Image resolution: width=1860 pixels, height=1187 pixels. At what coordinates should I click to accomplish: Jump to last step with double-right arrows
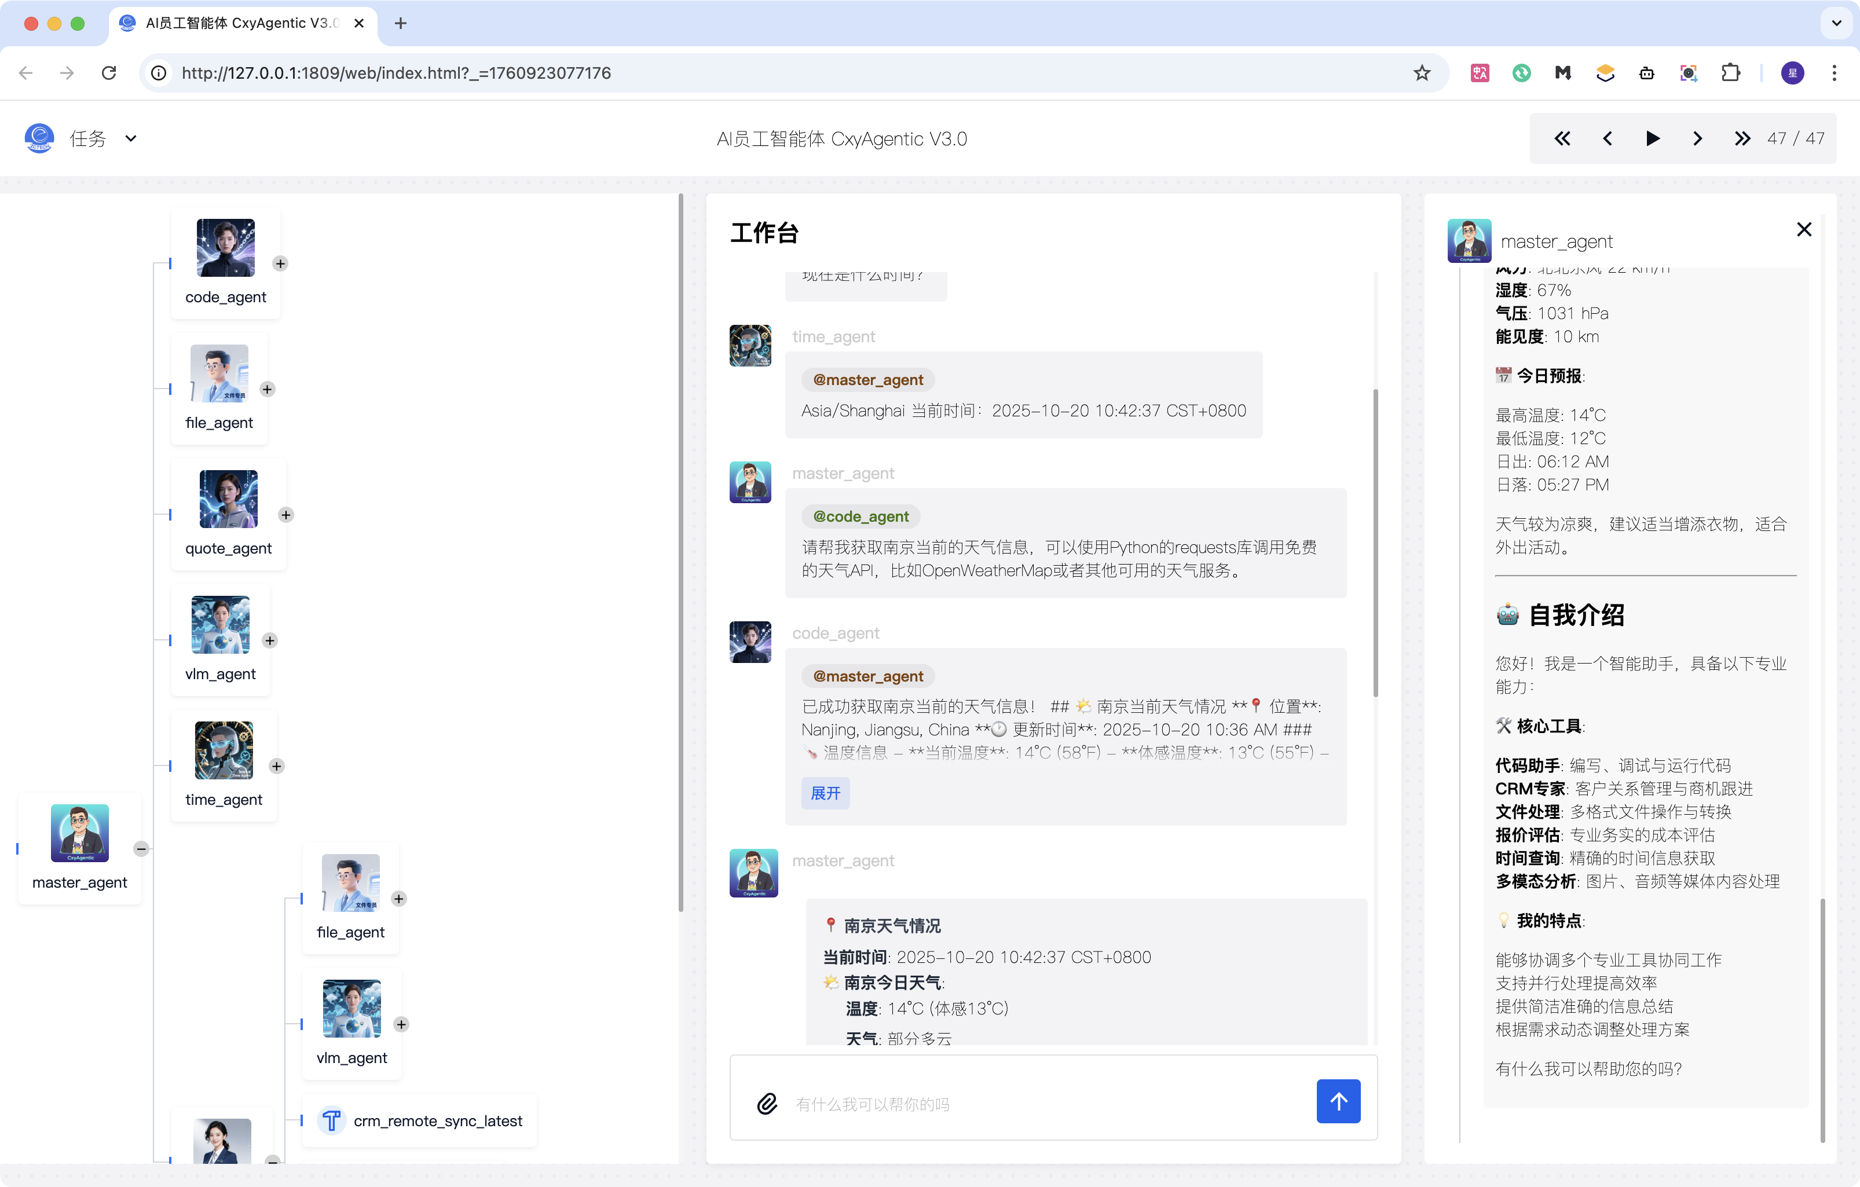[x=1741, y=139]
